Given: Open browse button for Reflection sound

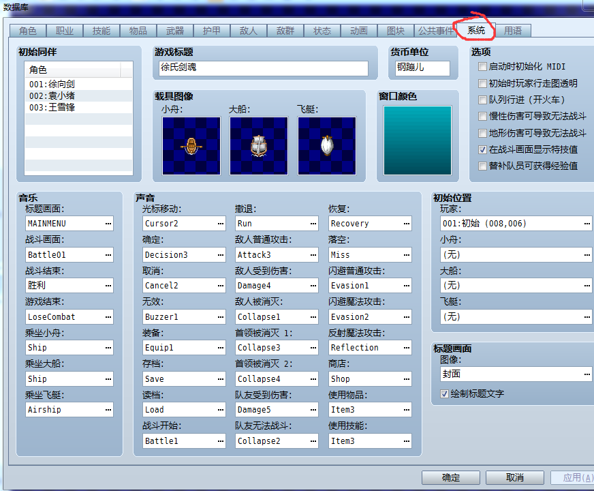Looking at the screenshot, I should [407, 347].
